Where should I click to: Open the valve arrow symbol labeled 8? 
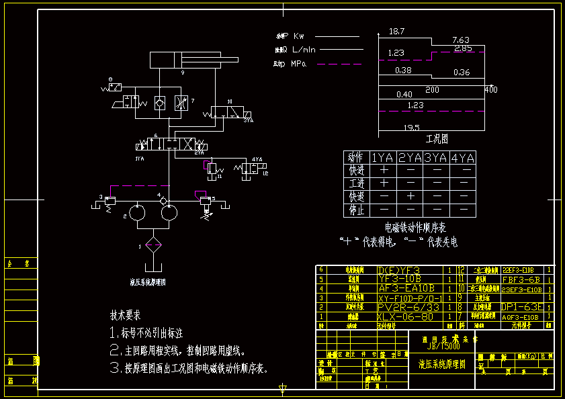(x=114, y=87)
